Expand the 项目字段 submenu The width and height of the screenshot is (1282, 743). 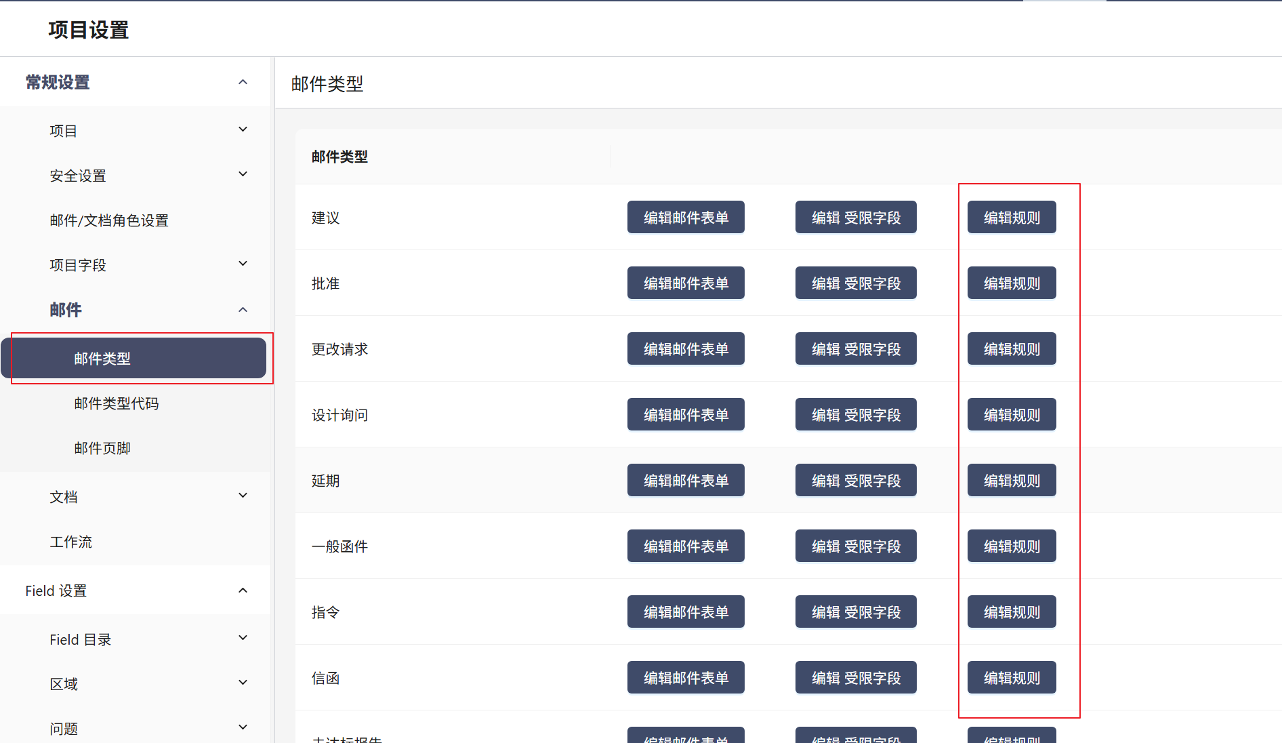pos(243,264)
